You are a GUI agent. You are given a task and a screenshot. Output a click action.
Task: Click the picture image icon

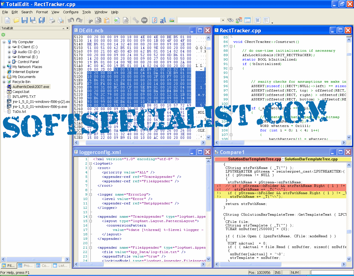(172, 20)
